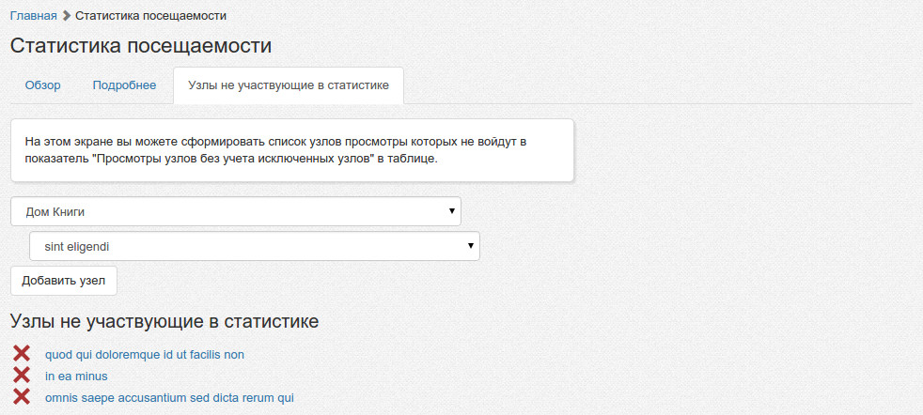The height and width of the screenshot is (415, 923).
Task: Open the "quod qui doloremque id ut facilis non" link
Action: (x=145, y=355)
